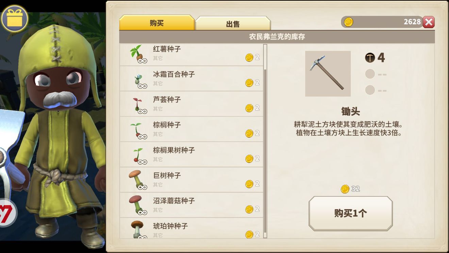This screenshot has height=253, width=449.
Task: Close the shop with the red X
Action: click(x=429, y=22)
